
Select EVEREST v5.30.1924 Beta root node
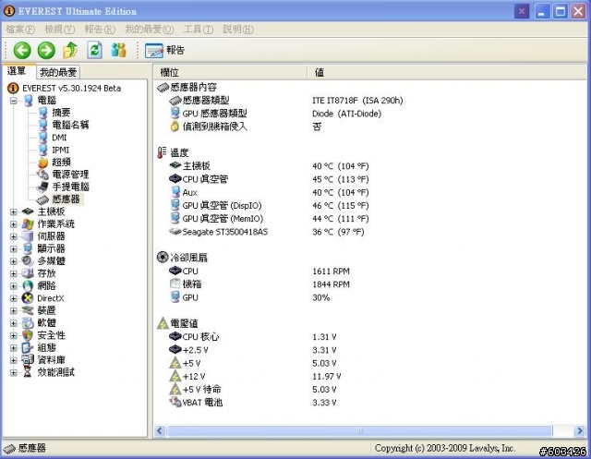point(72,88)
